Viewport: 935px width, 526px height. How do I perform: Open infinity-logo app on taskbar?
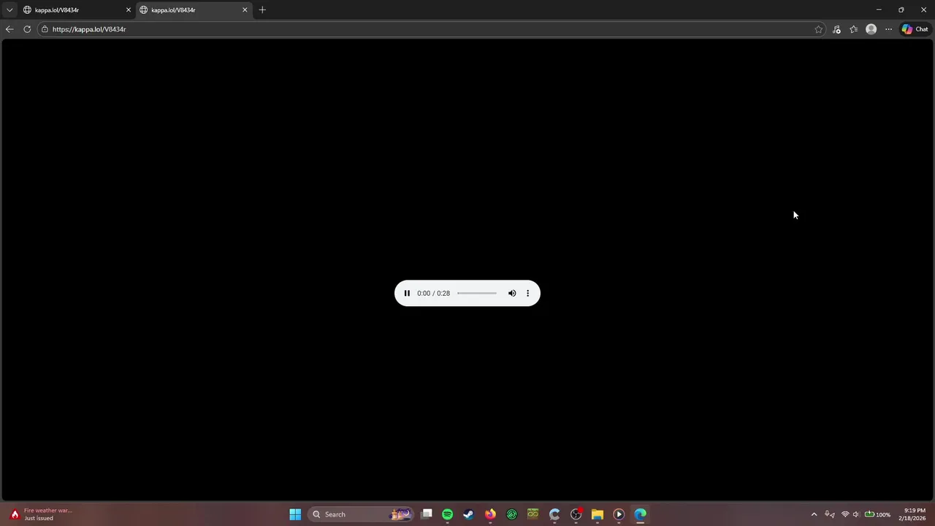coord(533,514)
